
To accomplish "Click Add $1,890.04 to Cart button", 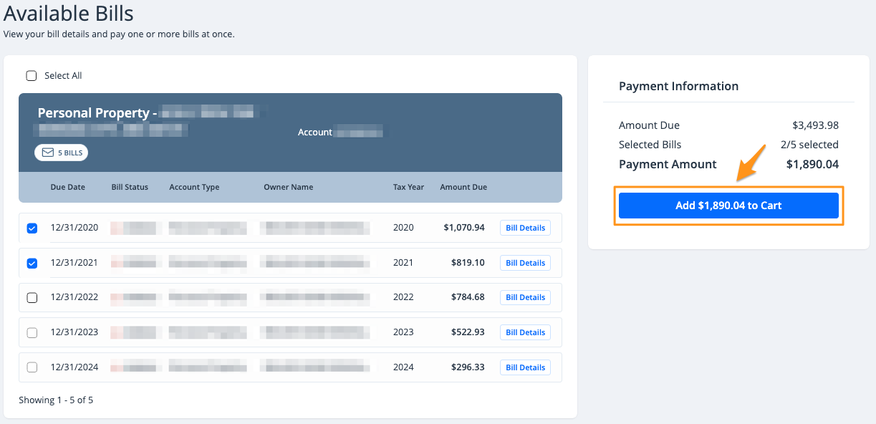I will point(728,206).
